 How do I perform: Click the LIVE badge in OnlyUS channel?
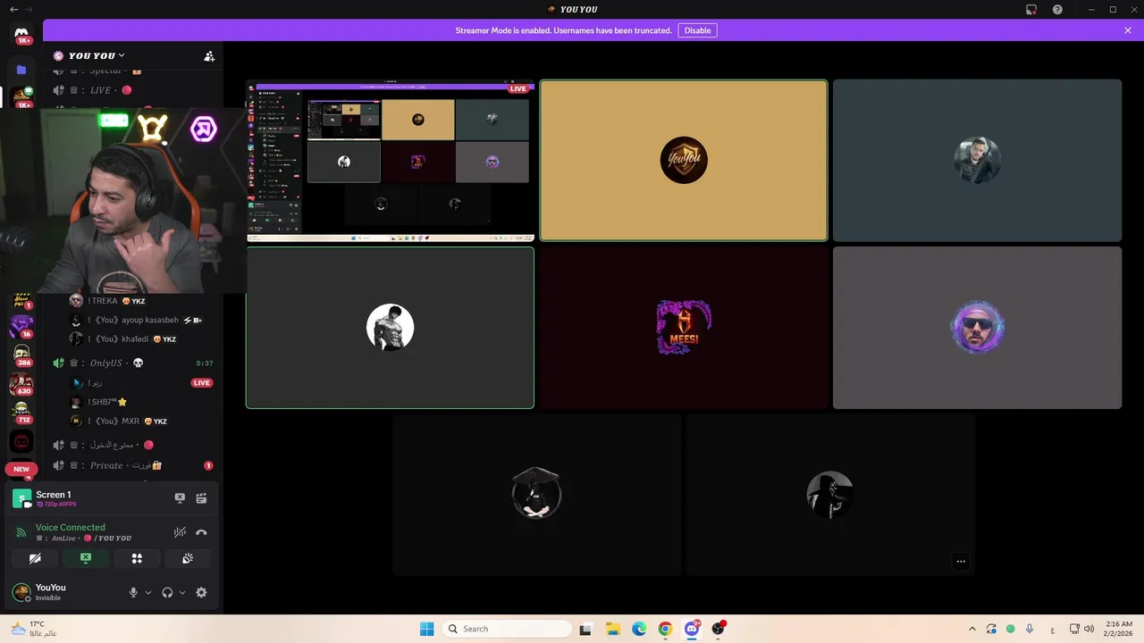pos(202,383)
